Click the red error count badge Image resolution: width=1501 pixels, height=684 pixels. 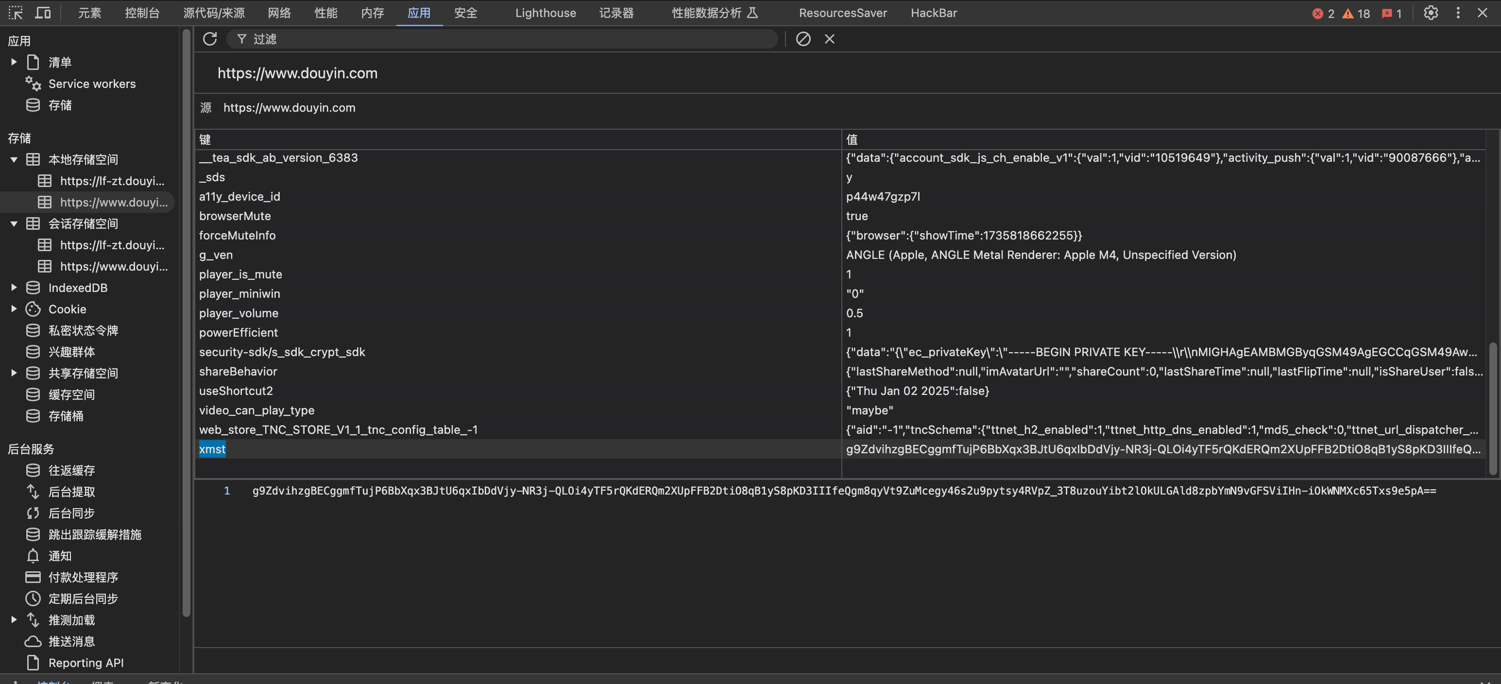[x=1323, y=14]
